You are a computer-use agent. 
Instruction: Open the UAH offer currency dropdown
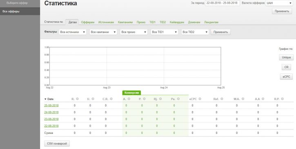[x=279, y=3]
